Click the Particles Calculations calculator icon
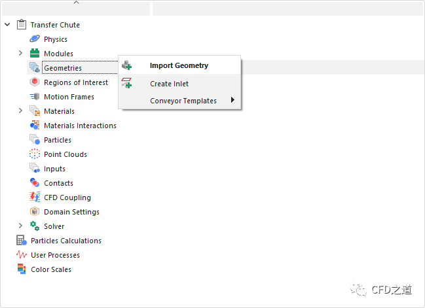Screen dimensions: 425x308 pyautogui.click(x=21, y=241)
